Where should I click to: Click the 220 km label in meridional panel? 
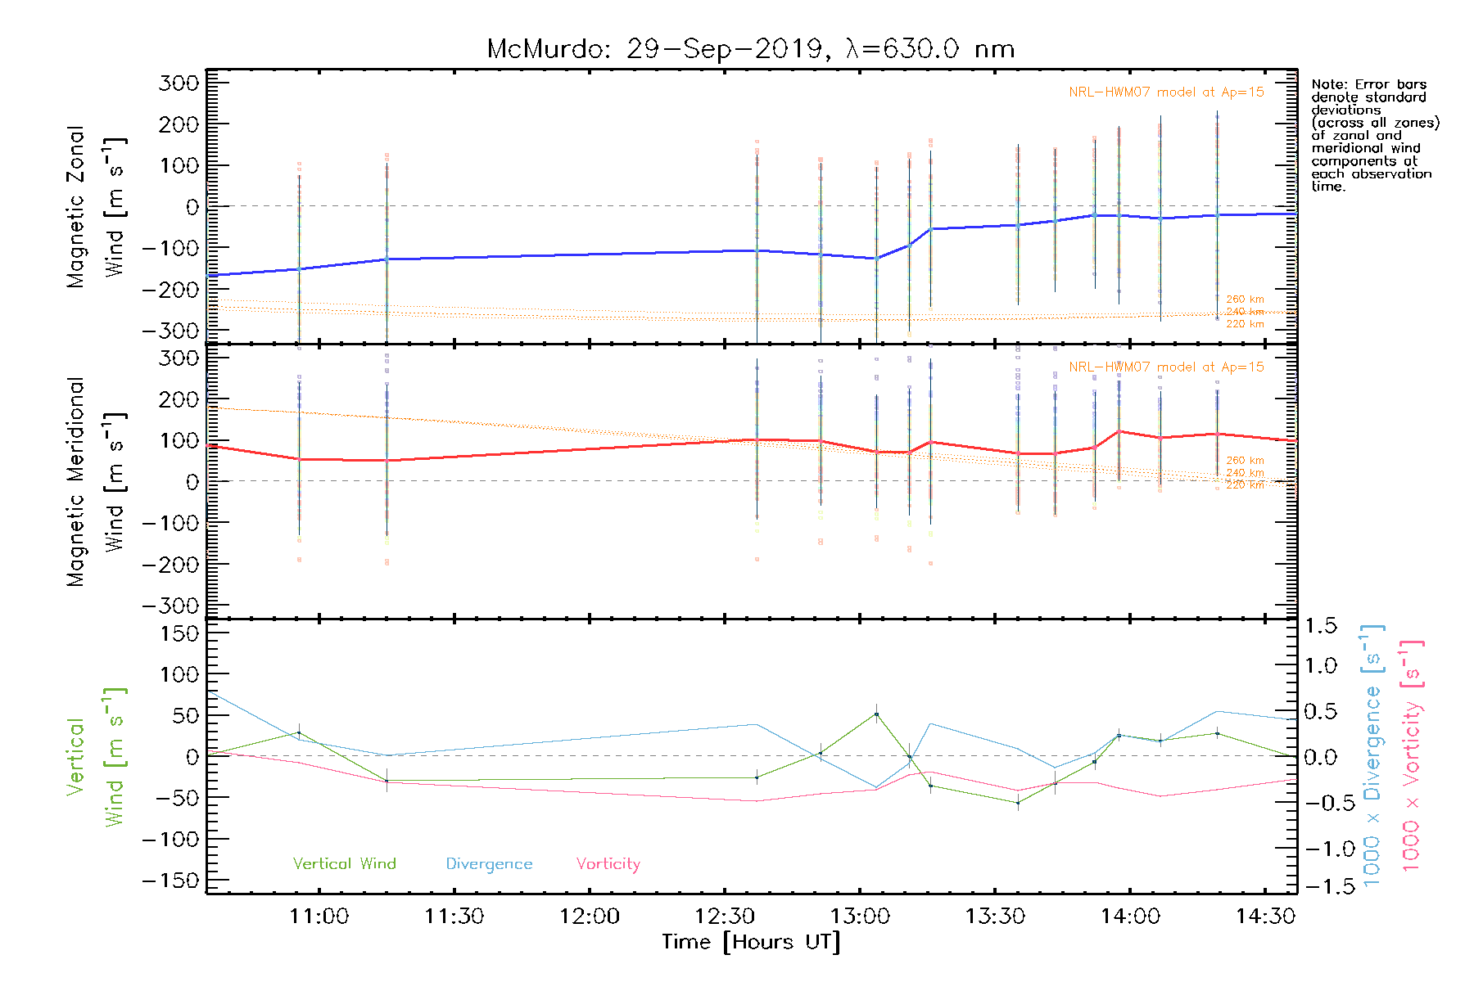1245,485
